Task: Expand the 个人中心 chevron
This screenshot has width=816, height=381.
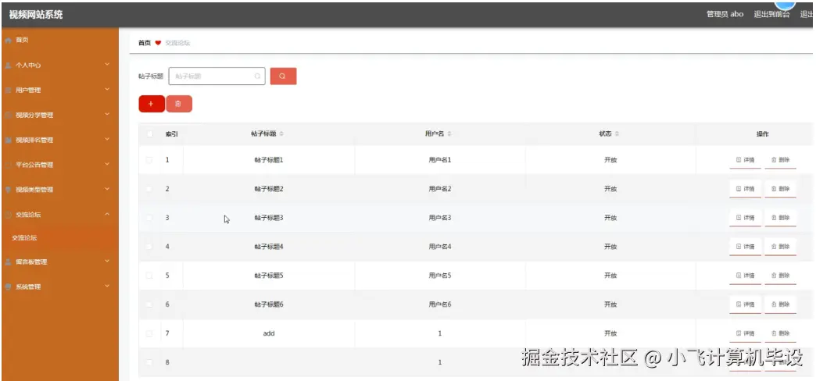Action: tap(107, 65)
